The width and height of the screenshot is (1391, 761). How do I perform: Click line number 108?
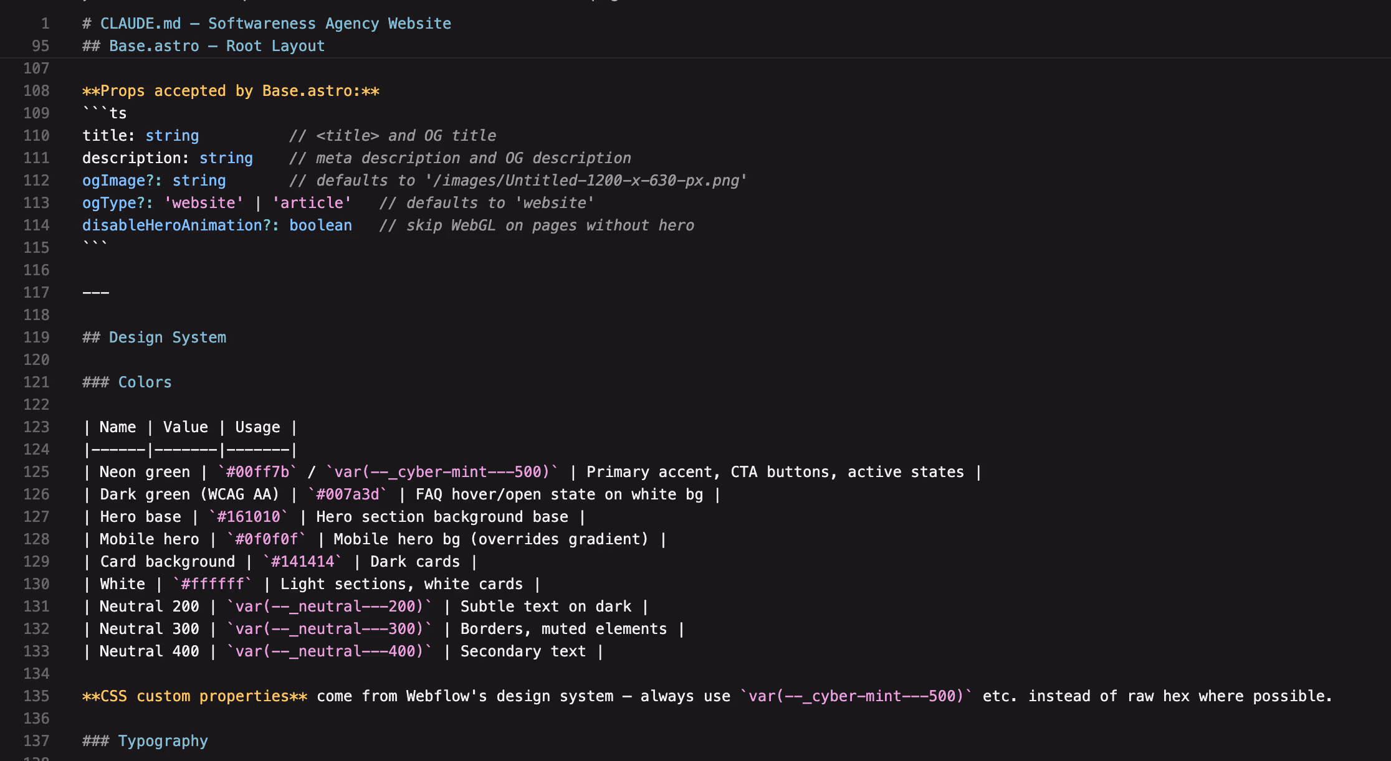(x=36, y=91)
